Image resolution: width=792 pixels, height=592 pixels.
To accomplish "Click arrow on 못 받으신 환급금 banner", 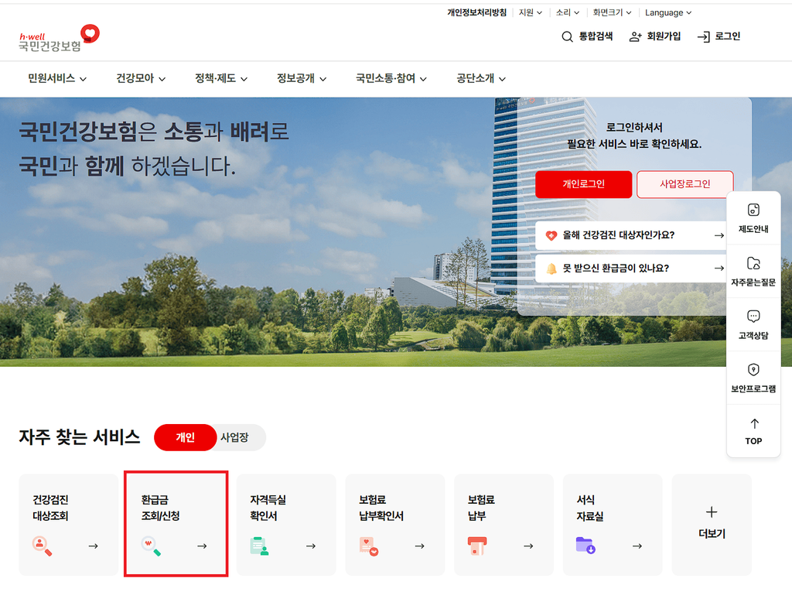I will pyautogui.click(x=719, y=269).
